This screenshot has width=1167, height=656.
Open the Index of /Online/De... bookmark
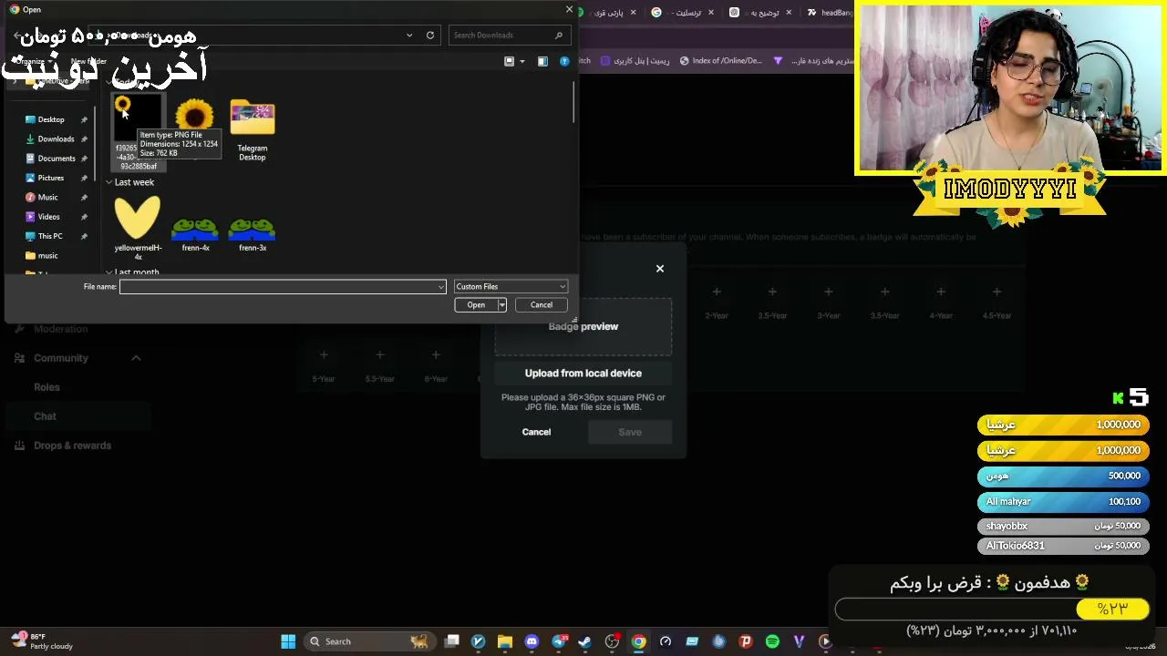tap(720, 61)
